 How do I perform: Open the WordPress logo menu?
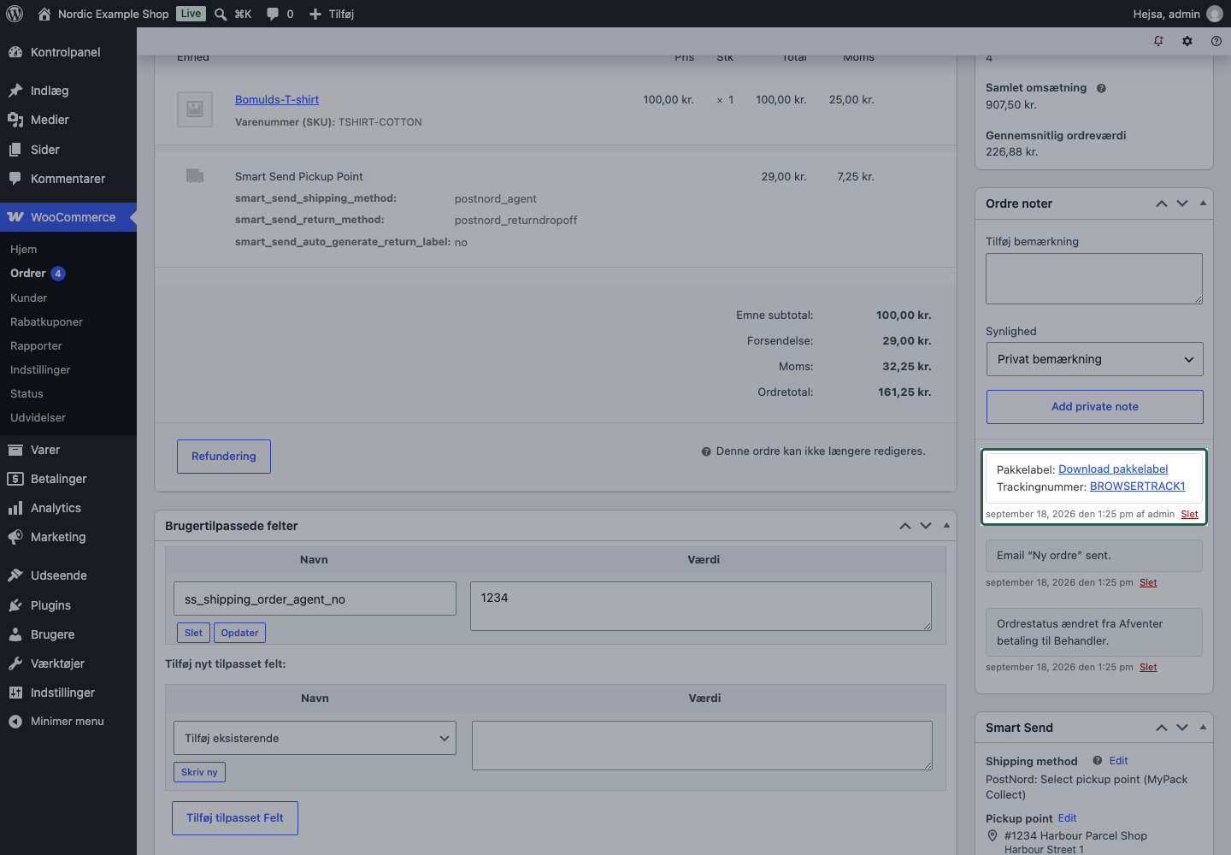tap(15, 14)
